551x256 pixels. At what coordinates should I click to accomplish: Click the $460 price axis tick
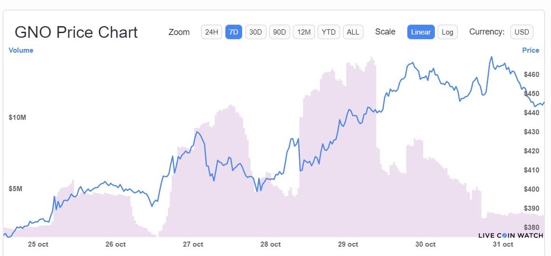tap(531, 75)
